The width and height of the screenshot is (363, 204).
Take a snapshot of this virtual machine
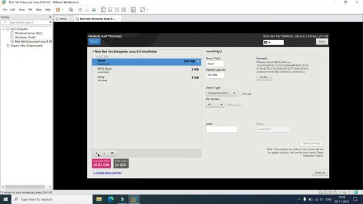tap(80, 10)
